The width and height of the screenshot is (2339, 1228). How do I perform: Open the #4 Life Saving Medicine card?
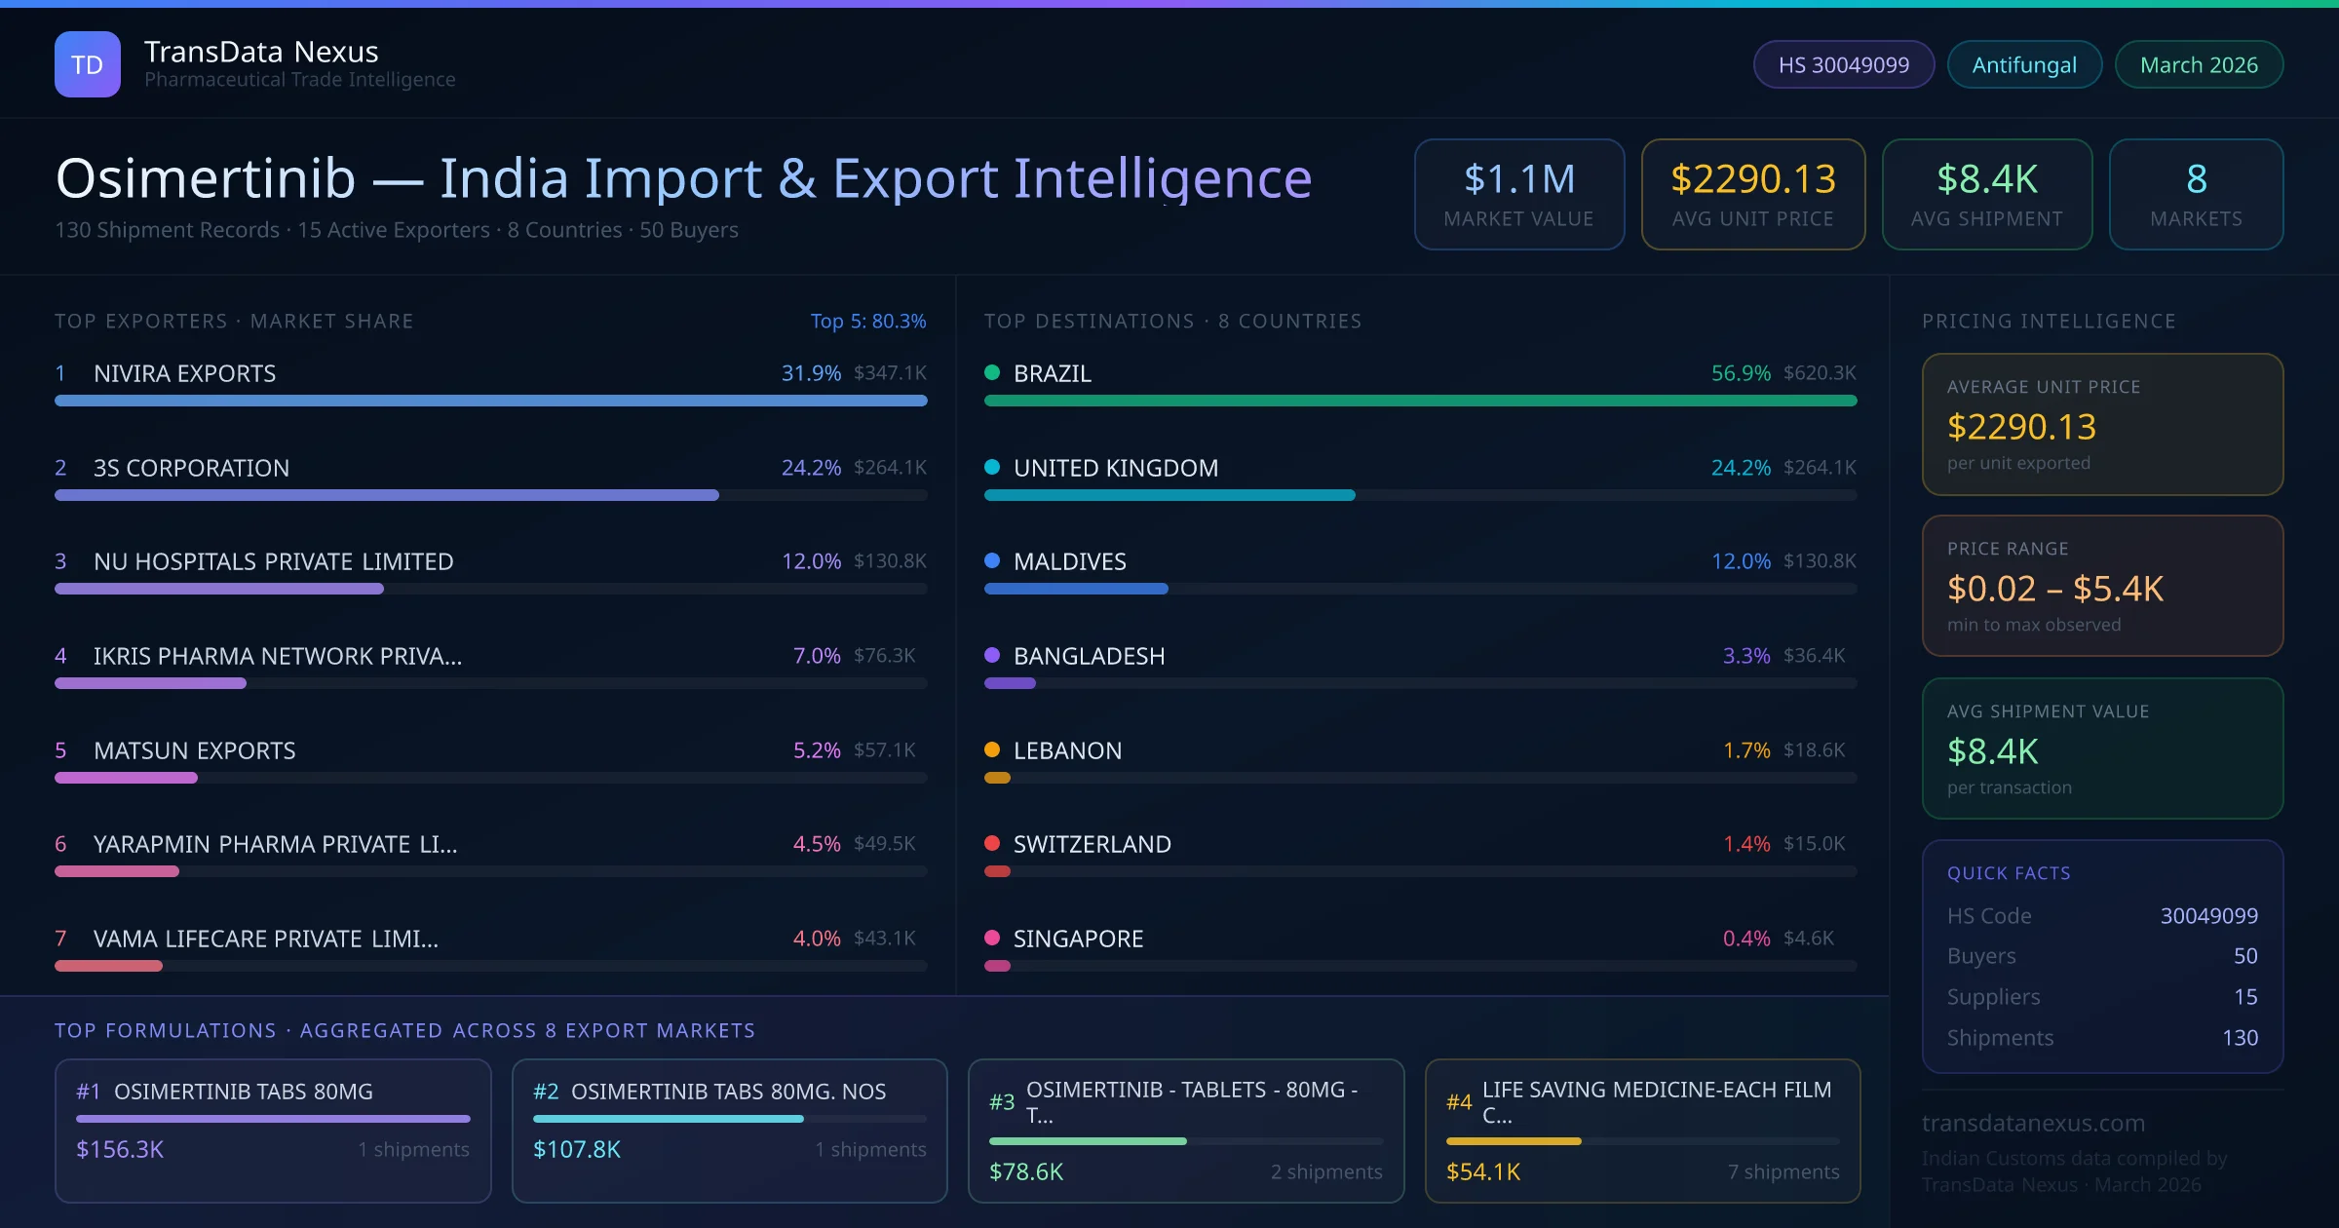(x=1642, y=1130)
